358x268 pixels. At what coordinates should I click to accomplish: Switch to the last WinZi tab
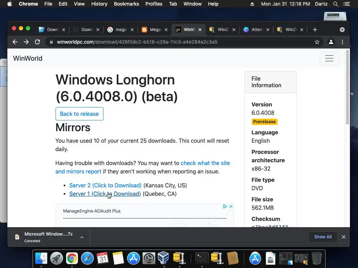tap(288, 30)
